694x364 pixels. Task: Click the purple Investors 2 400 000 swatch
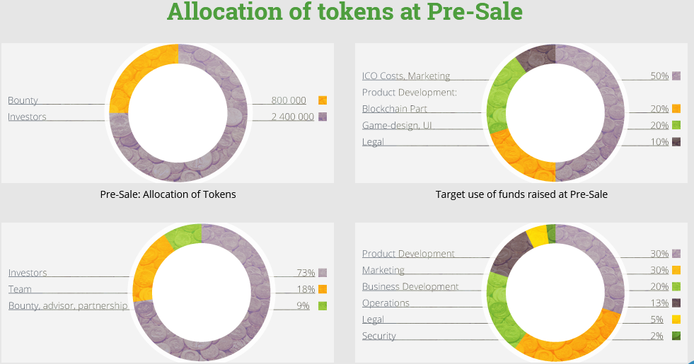pyautogui.click(x=323, y=117)
